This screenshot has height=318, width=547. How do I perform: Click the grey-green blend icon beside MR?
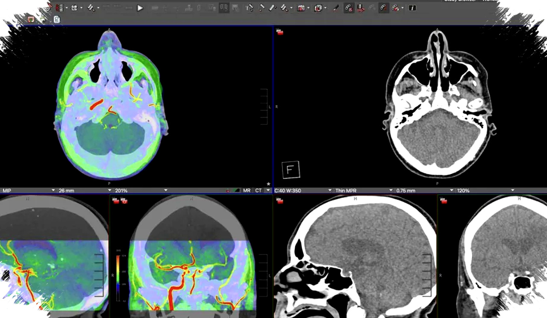click(236, 190)
